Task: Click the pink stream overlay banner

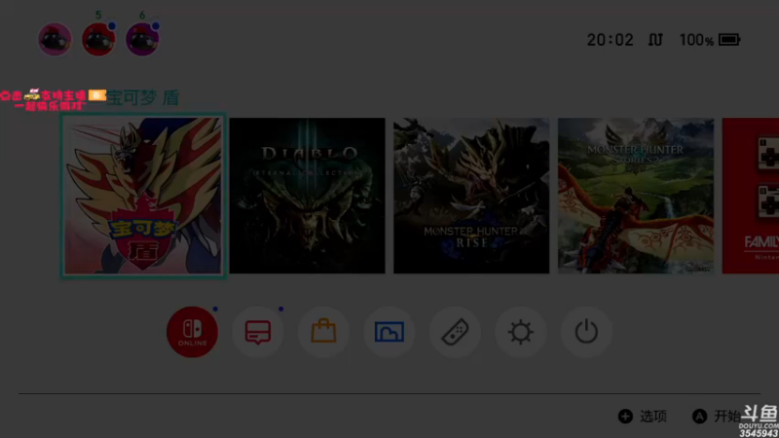Action: tap(53, 99)
